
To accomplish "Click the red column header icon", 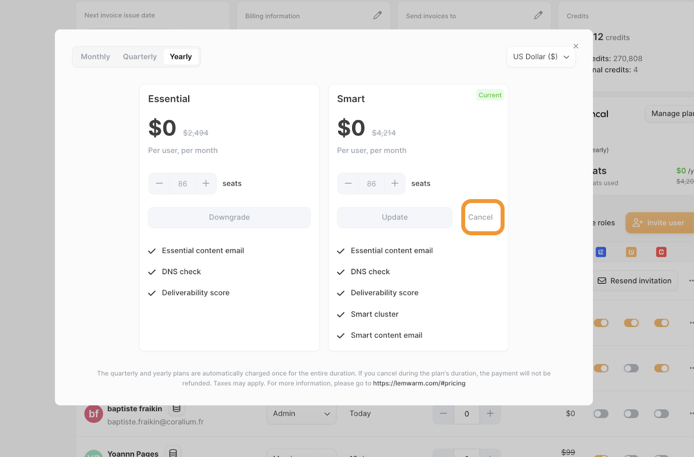I will [661, 252].
